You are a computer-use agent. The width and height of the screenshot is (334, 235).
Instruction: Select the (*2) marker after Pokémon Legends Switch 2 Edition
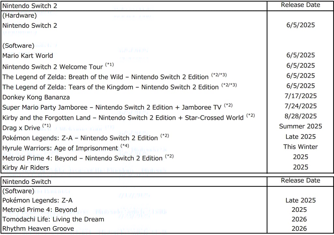click(x=165, y=136)
